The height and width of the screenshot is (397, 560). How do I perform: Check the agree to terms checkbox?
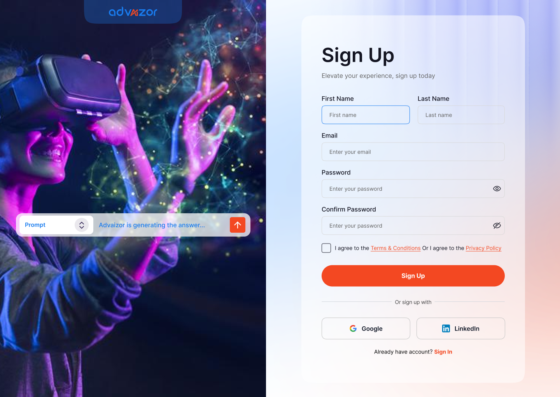point(326,248)
